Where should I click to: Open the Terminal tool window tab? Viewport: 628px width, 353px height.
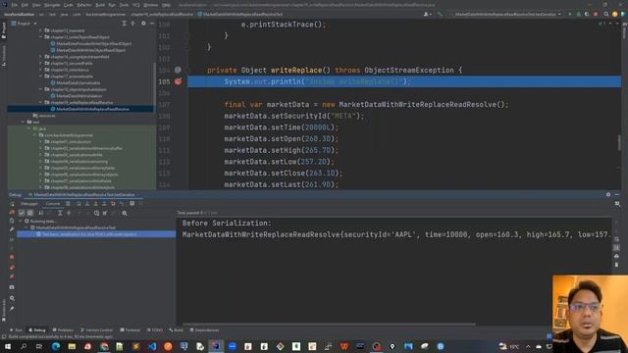click(131, 330)
